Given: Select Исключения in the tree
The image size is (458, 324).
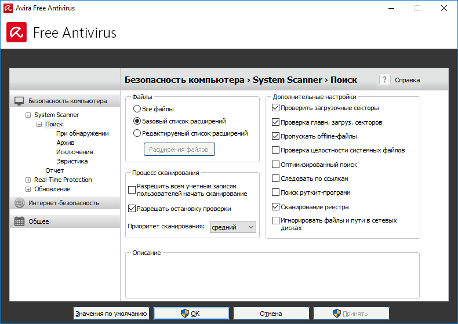Looking at the screenshot, I should 74,152.
